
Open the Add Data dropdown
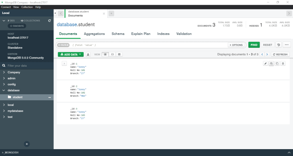tap(71, 54)
